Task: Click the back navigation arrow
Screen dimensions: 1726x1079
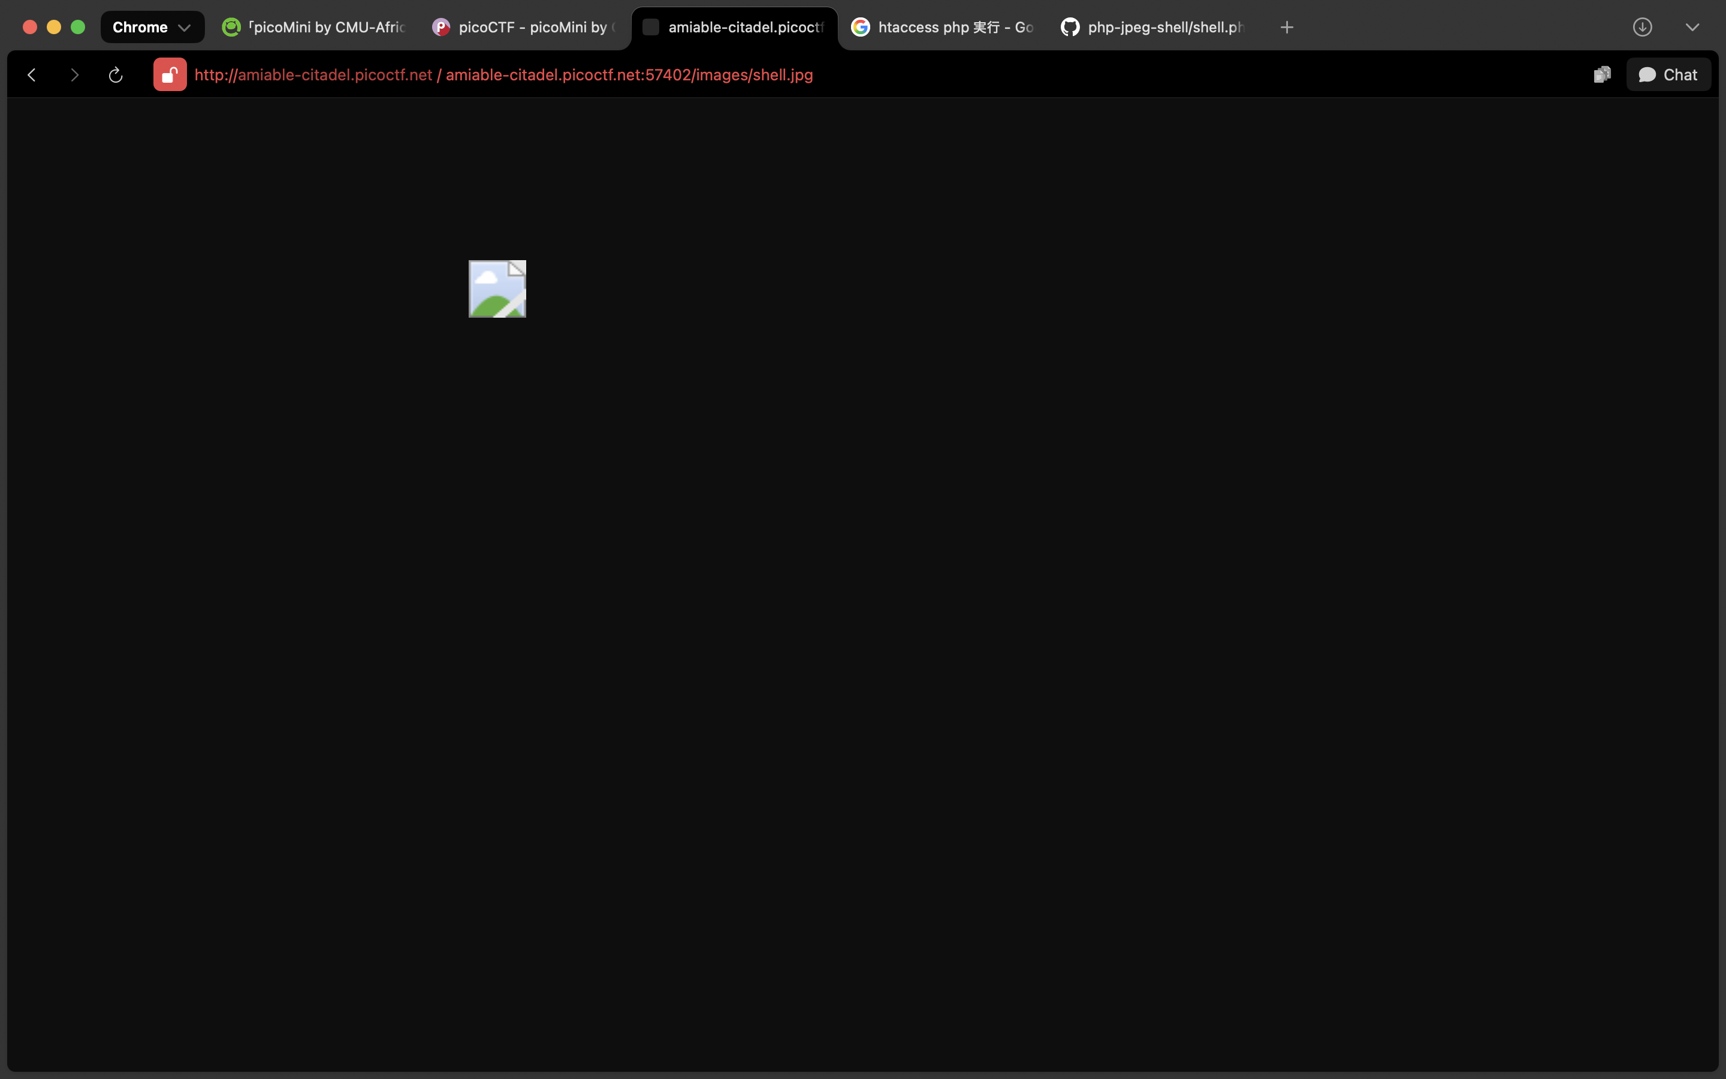Action: 31,75
